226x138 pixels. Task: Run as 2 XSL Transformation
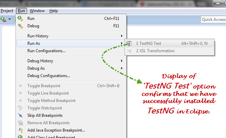pyautogui.click(x=169, y=51)
